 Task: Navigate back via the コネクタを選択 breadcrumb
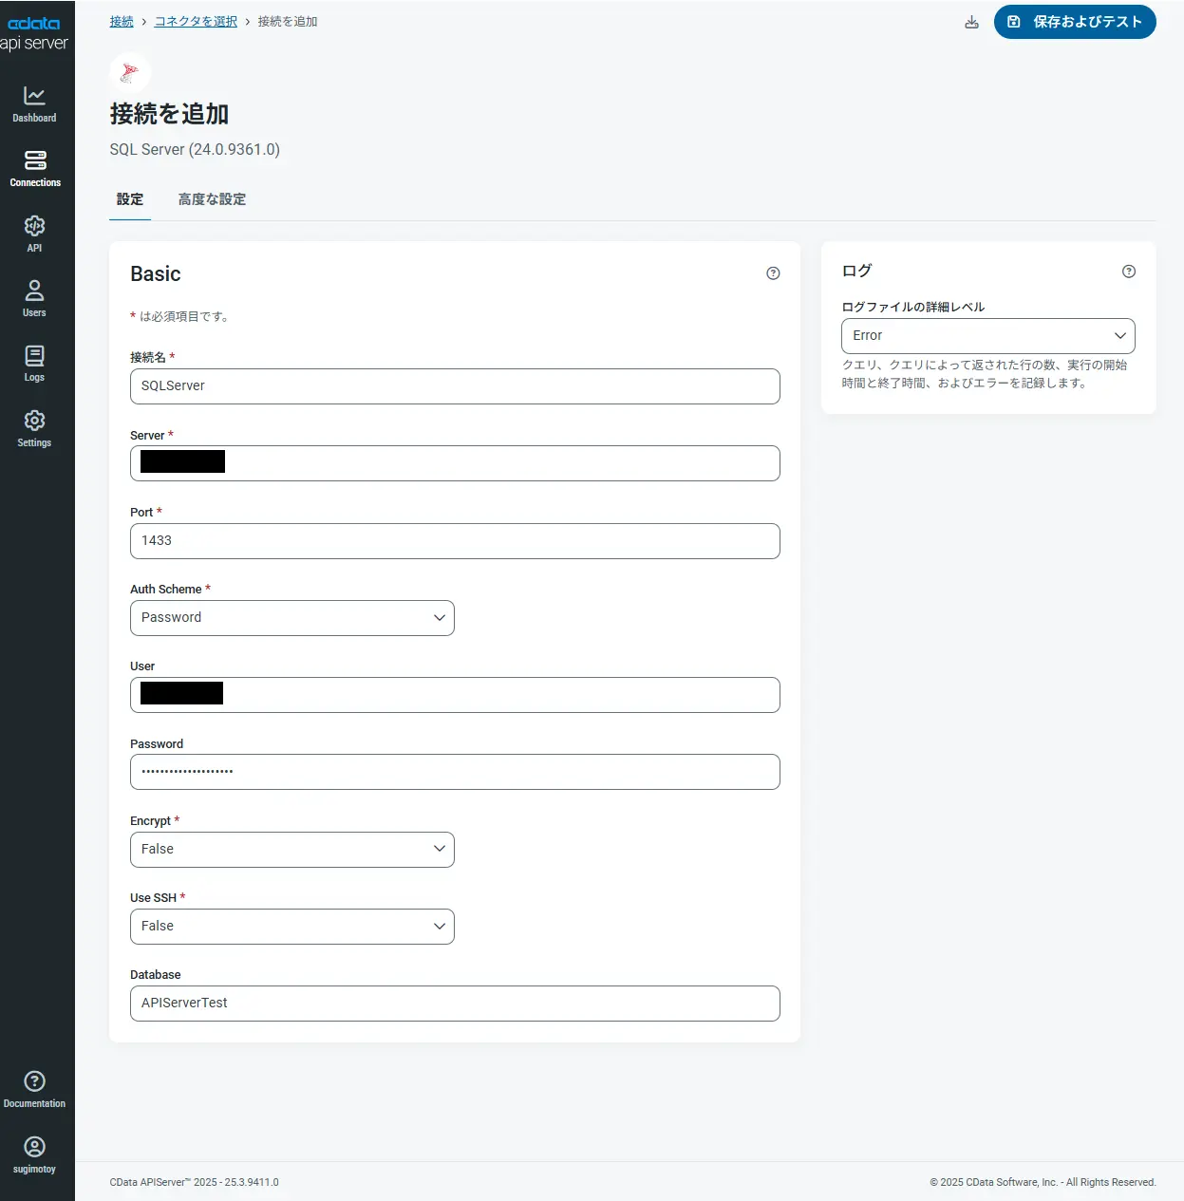195,20
